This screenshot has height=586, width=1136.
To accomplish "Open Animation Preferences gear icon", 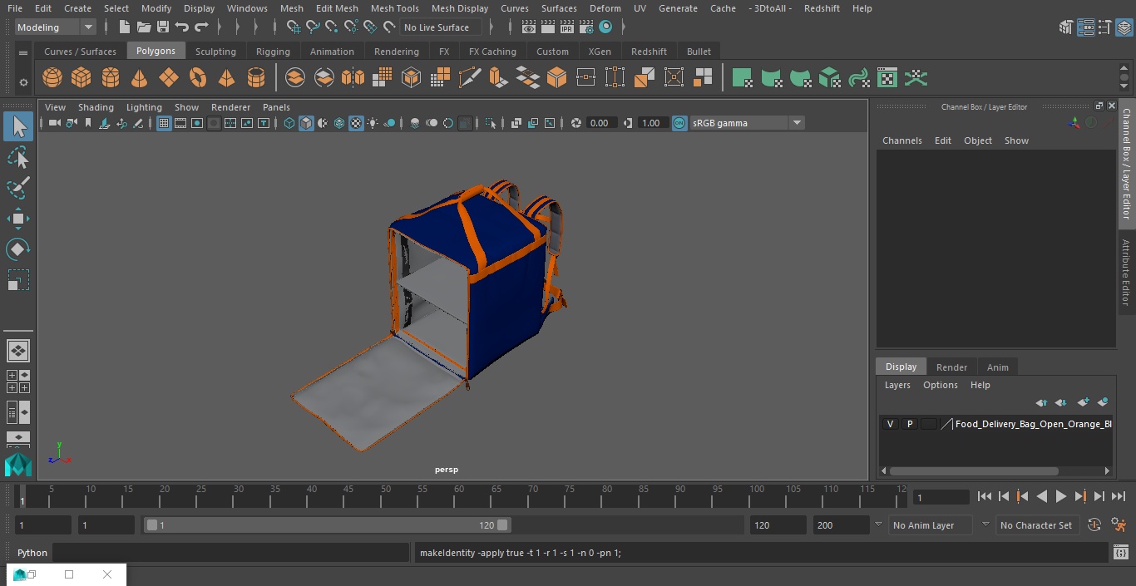I will [x=1119, y=525].
